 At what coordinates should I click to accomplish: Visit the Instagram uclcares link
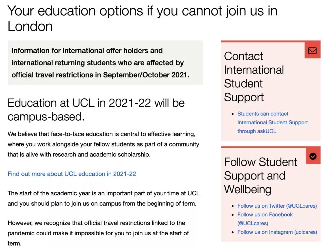[277, 232]
